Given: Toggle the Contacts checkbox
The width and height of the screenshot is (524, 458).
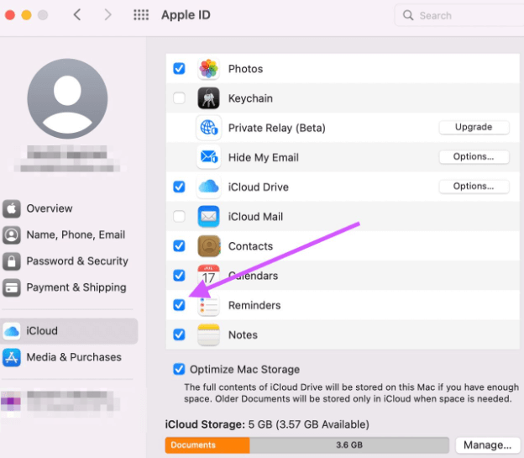Looking at the screenshot, I should coord(179,246).
